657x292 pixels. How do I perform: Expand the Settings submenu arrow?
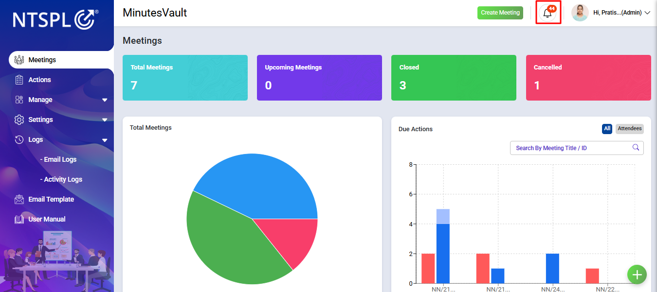click(105, 120)
